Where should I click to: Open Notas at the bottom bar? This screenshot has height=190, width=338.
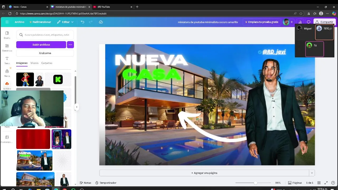[85, 183]
